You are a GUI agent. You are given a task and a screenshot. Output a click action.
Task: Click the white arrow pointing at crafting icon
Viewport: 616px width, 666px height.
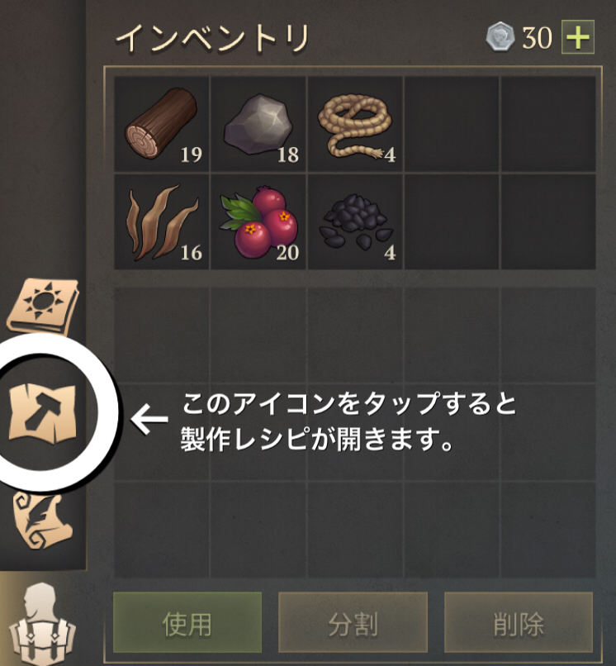(149, 419)
